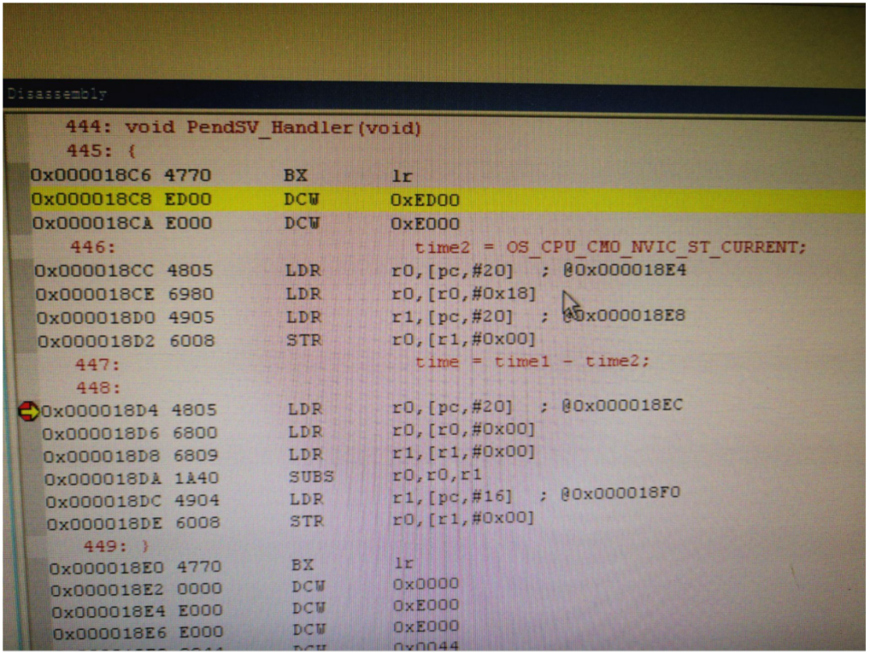Click source line 447 time = time1 - time2

pos(362,363)
